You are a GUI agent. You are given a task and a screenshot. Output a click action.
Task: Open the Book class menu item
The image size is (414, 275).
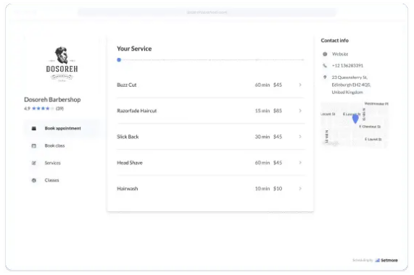coord(54,145)
